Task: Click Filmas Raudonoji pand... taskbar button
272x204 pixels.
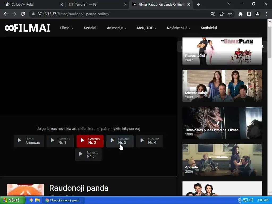Action: click(63, 200)
